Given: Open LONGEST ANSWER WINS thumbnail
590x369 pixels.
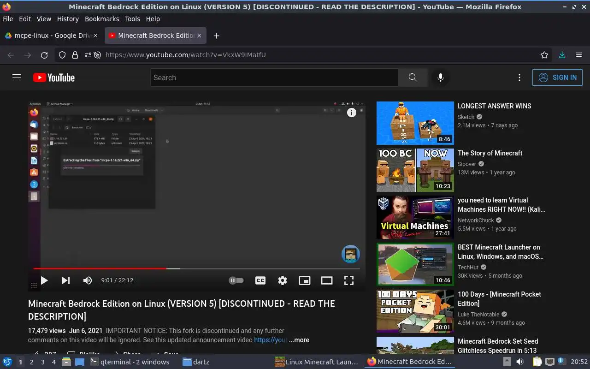Looking at the screenshot, I should pos(415,123).
